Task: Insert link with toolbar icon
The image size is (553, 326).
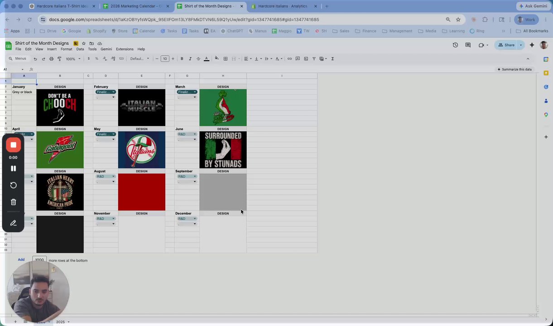Action: click(289, 58)
